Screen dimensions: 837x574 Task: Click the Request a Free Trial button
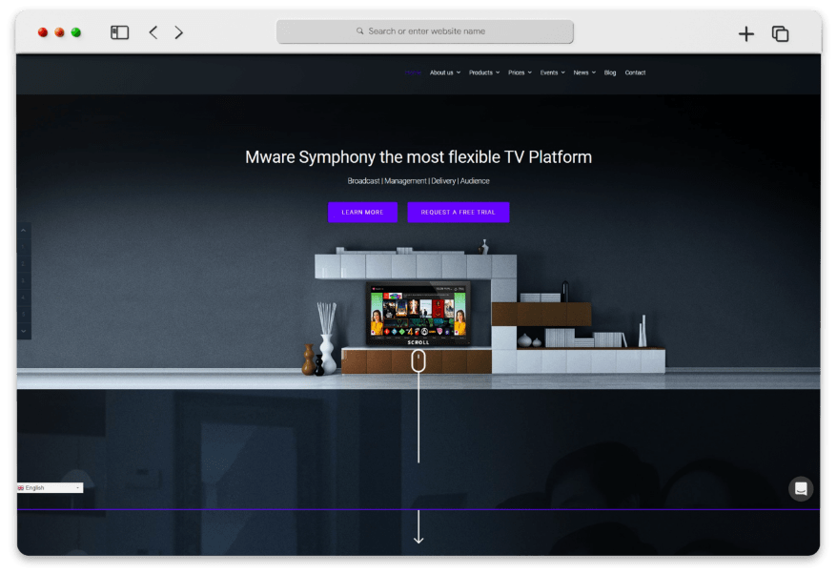[458, 212]
